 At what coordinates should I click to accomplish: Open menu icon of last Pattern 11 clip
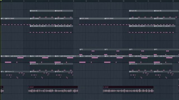155,72
